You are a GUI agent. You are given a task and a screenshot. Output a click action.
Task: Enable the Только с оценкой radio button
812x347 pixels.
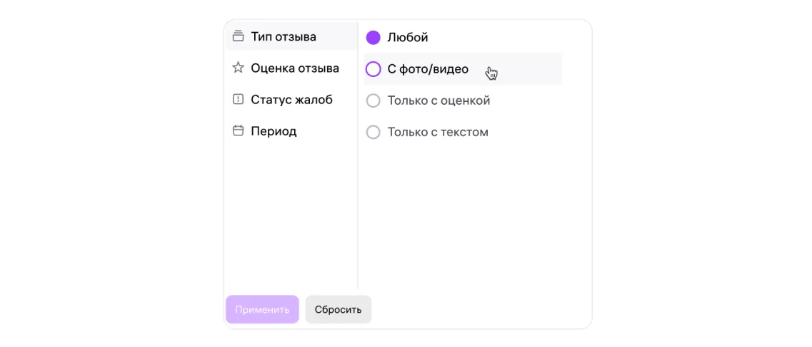point(373,100)
